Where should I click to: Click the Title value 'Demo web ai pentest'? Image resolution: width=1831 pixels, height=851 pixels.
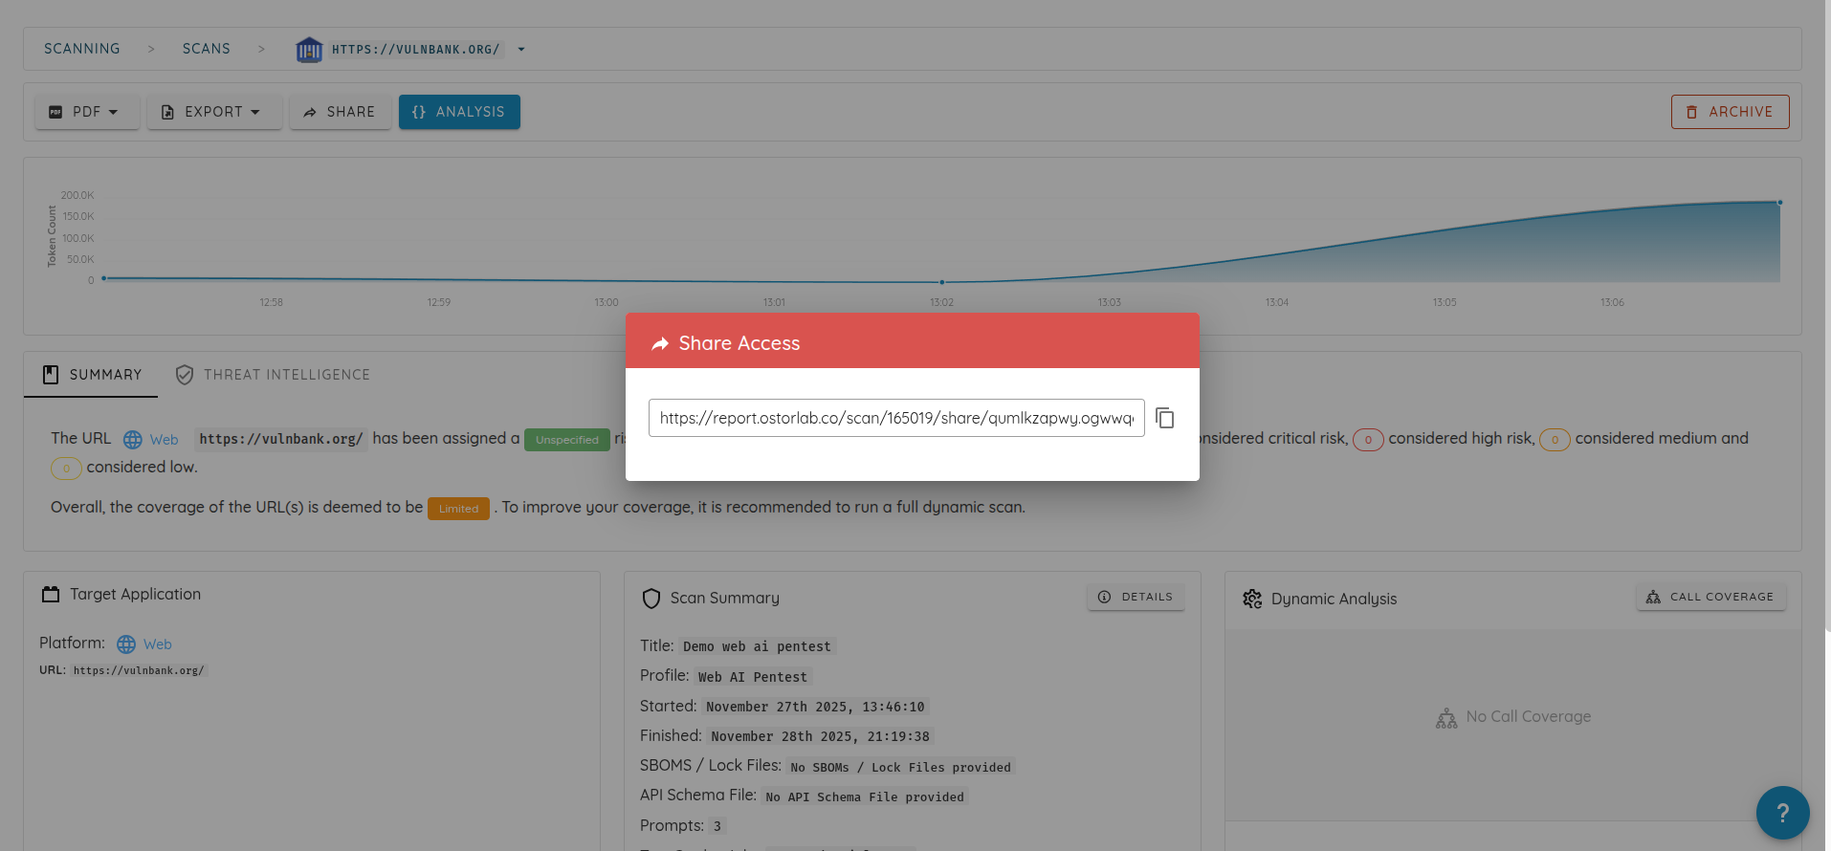coord(757,646)
